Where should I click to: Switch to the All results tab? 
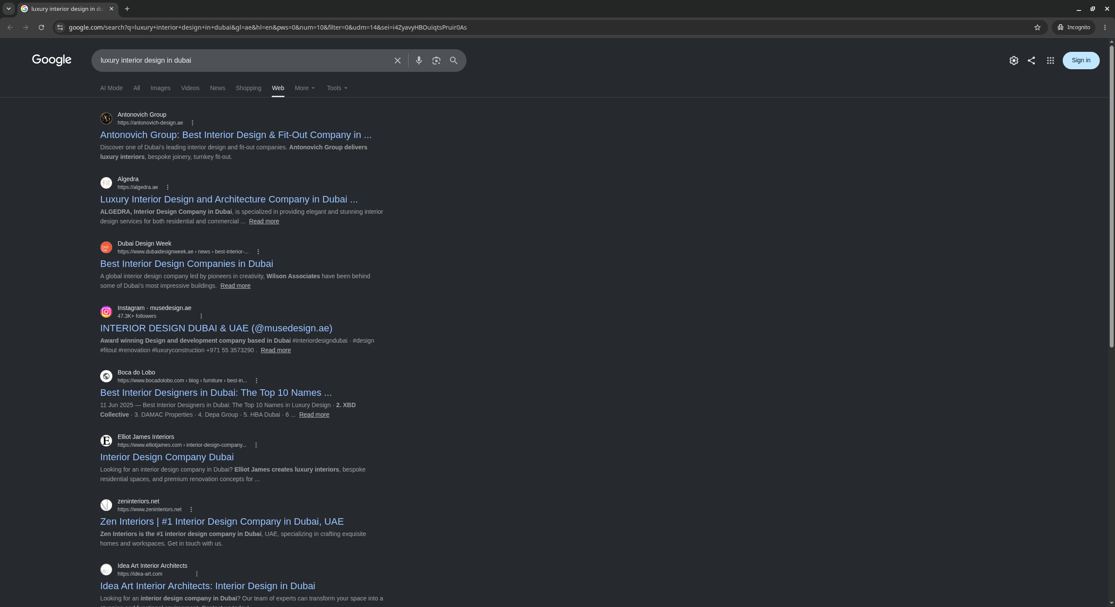tap(137, 88)
